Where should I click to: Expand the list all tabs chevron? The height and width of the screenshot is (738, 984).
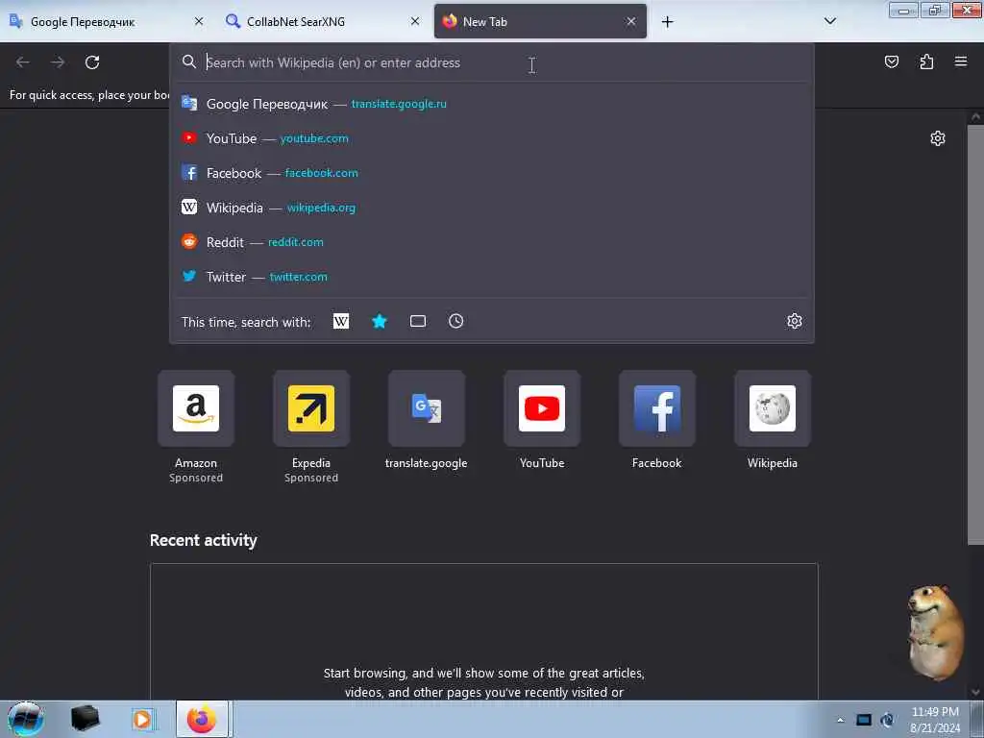click(829, 21)
